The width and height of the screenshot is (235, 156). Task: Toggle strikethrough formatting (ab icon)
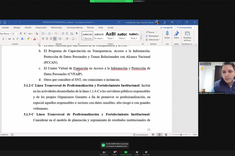point(9,39)
